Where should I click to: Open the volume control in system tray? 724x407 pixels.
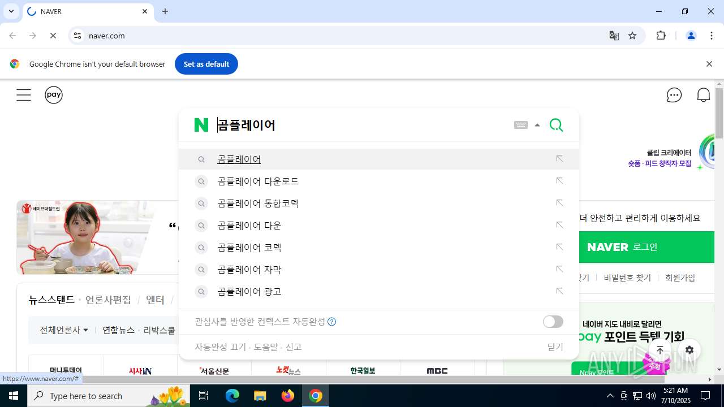tap(651, 396)
